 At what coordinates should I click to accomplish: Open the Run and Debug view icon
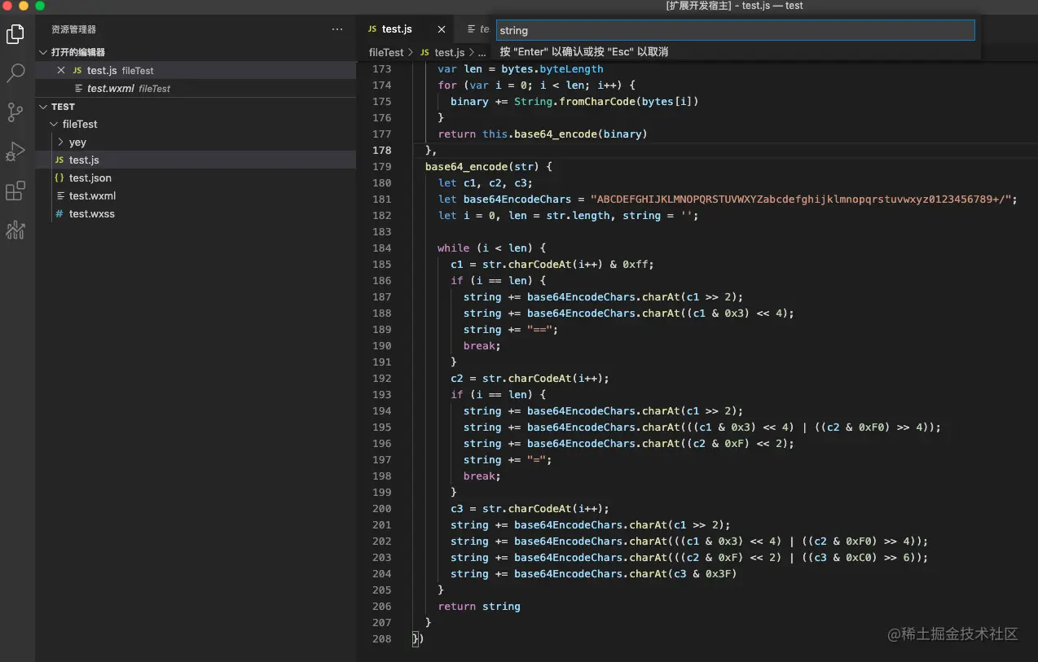point(15,151)
